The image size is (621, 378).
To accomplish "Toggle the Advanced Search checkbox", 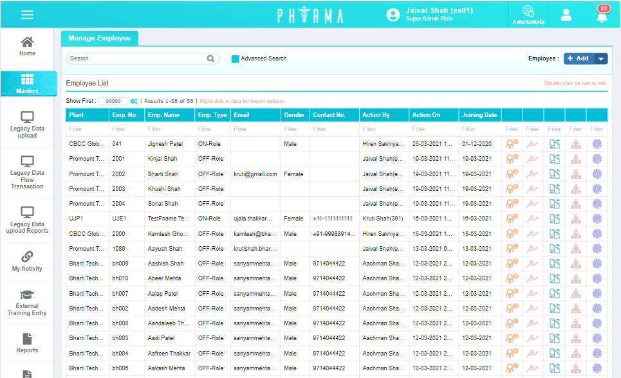I will tap(235, 59).
